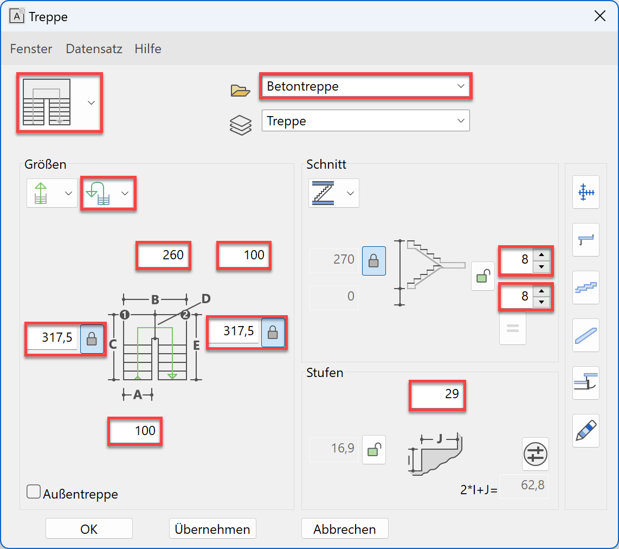Expand the Treppe layer dropdown

365,121
